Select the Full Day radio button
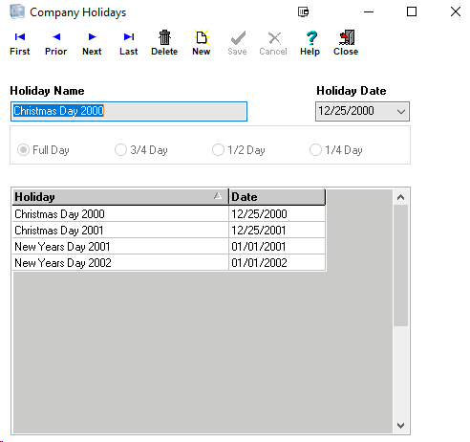The height and width of the screenshot is (442, 470). [43, 150]
